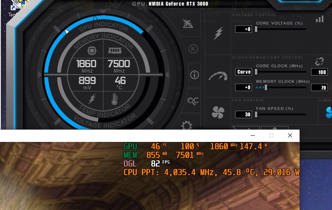Image resolution: width=332 pixels, height=210 pixels.
Task: Click the power limit 100 value field
Action: click(319, 72)
